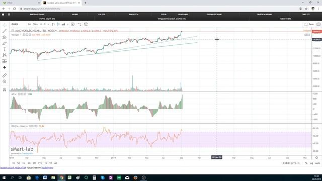Screen dimensions: 322x181
Task: Select the ruler measure tool
Action: click(5, 75)
